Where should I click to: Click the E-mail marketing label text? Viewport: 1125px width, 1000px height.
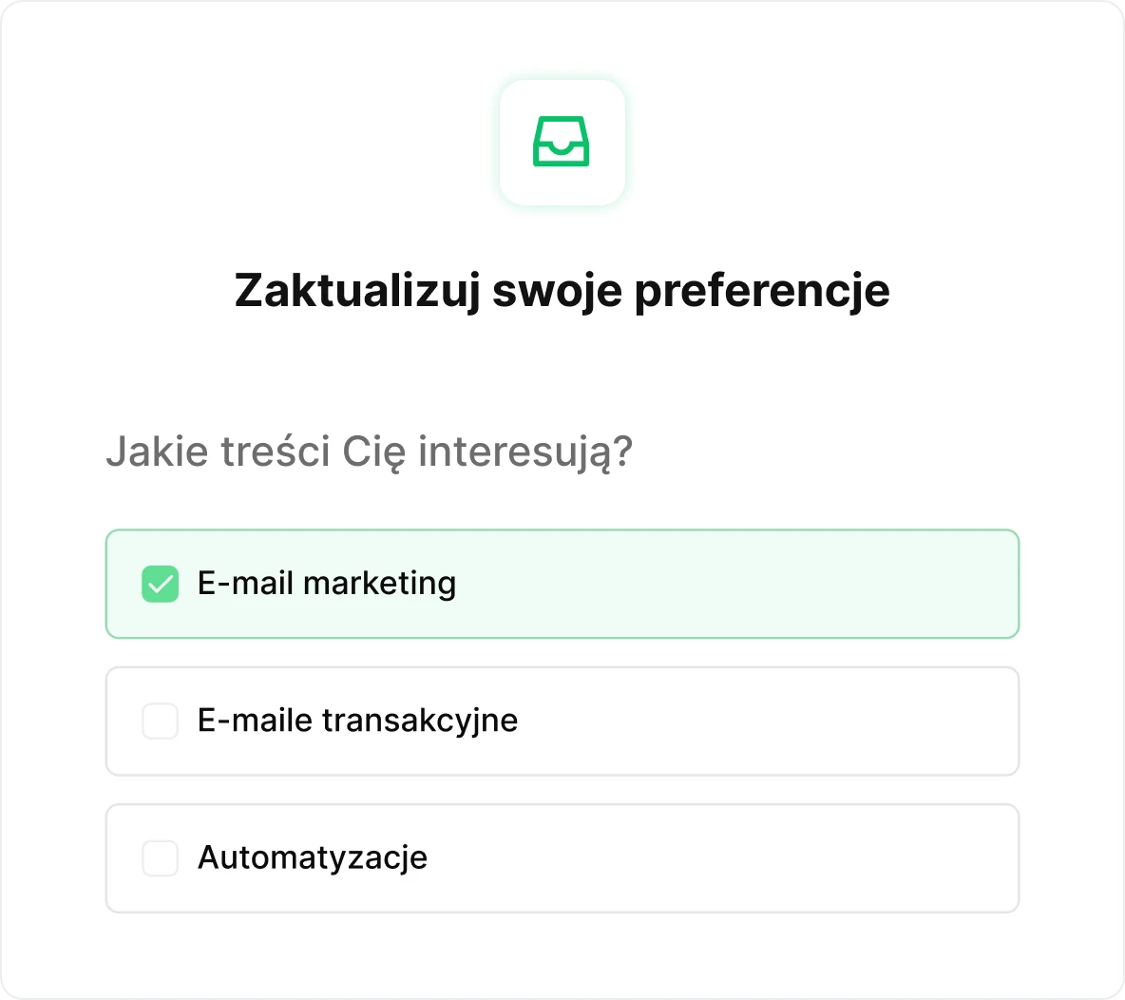click(326, 584)
